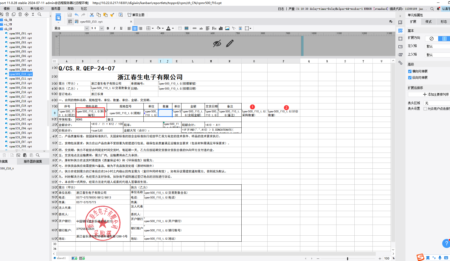Screen dimensions: 450x261
Task: Switch to the 扩展 tab
Action: click(x=413, y=22)
